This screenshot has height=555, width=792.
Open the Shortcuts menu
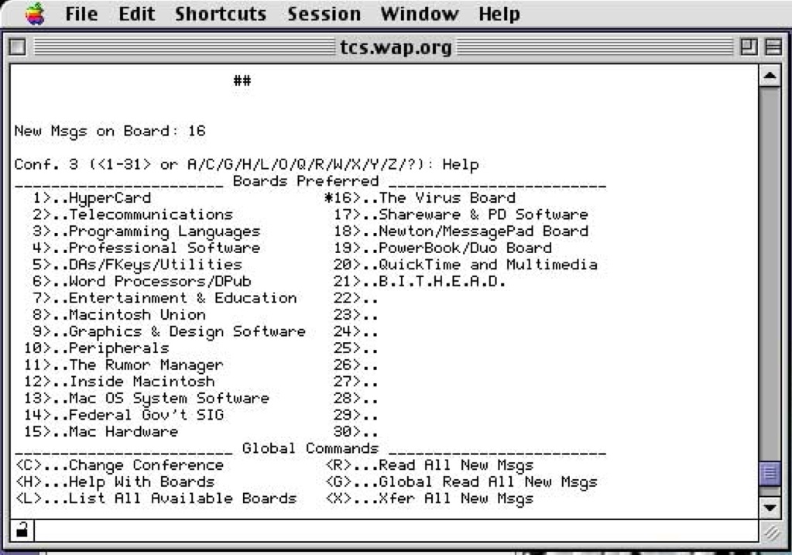coord(220,14)
